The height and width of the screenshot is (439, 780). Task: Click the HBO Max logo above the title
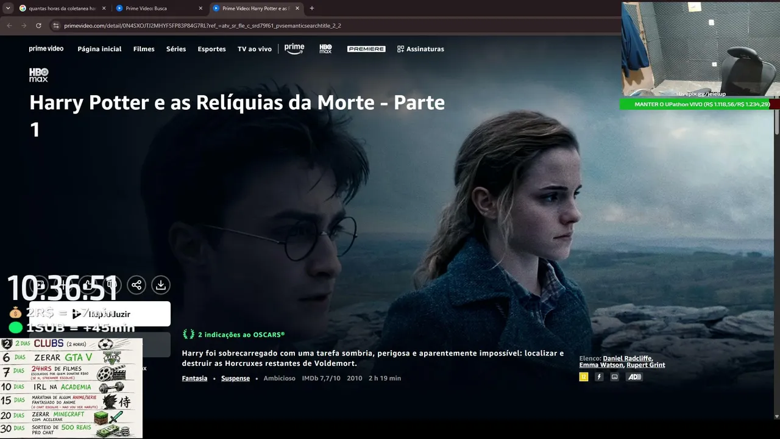pos(38,75)
